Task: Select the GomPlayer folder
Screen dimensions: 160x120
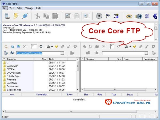Action: [12, 83]
